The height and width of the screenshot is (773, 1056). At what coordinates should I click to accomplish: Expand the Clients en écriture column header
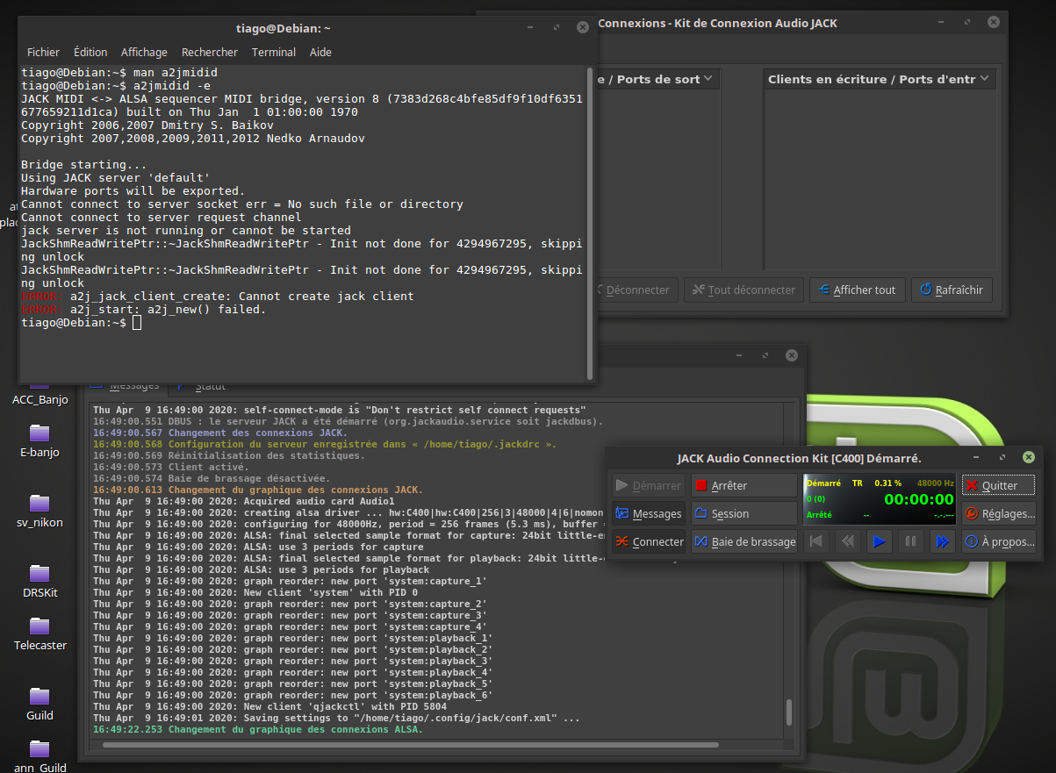pyautogui.click(x=878, y=79)
